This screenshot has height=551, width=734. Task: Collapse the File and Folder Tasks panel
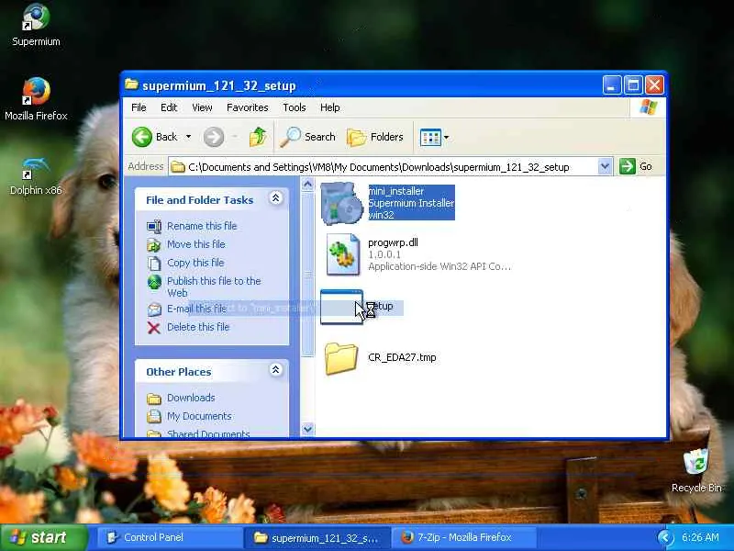click(x=276, y=198)
